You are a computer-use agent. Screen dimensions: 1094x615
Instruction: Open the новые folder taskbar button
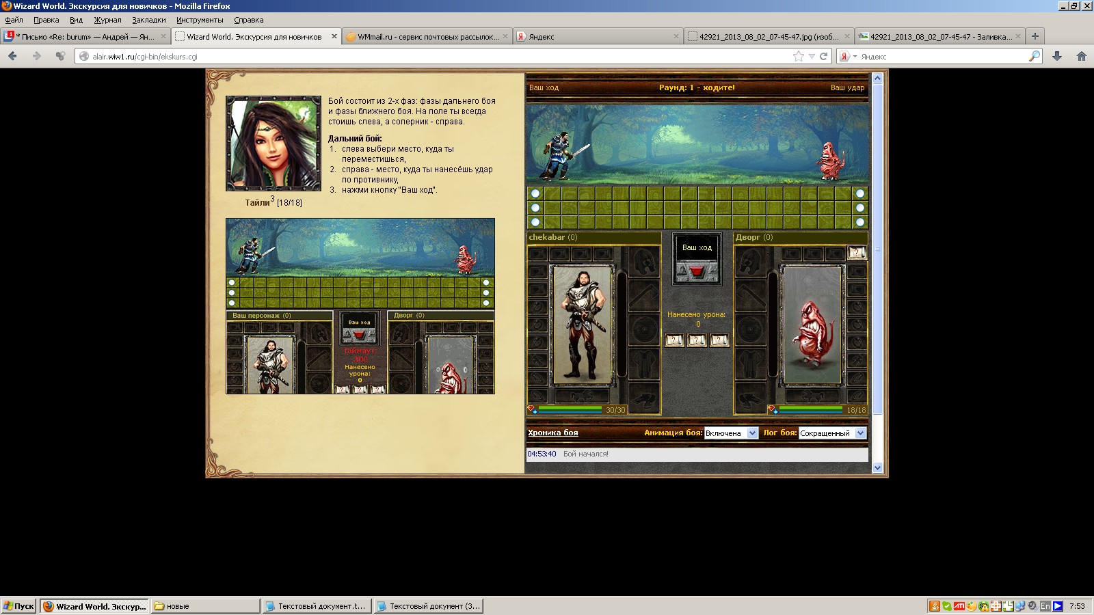pyautogui.click(x=205, y=606)
